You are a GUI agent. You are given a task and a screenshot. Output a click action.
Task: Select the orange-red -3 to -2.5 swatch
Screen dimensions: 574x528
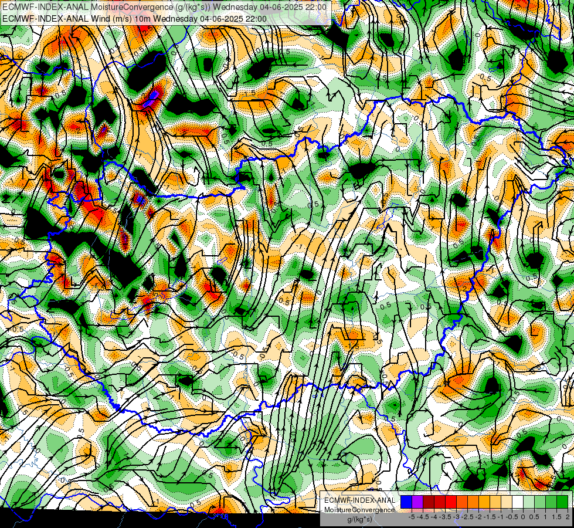(x=462, y=502)
